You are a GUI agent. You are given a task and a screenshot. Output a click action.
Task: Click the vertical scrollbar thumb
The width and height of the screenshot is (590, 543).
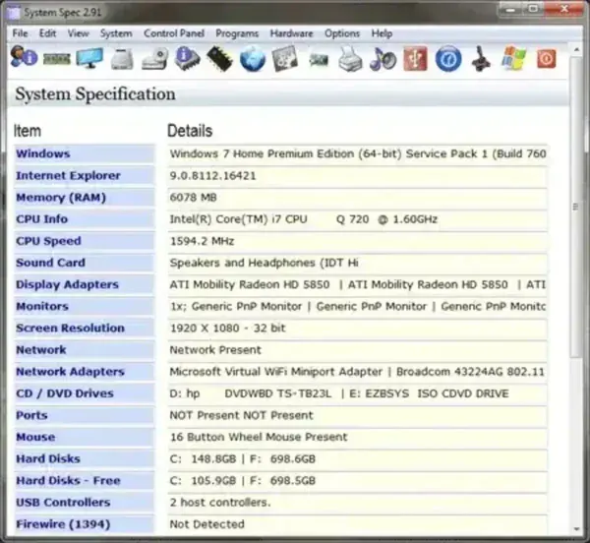coord(576,207)
